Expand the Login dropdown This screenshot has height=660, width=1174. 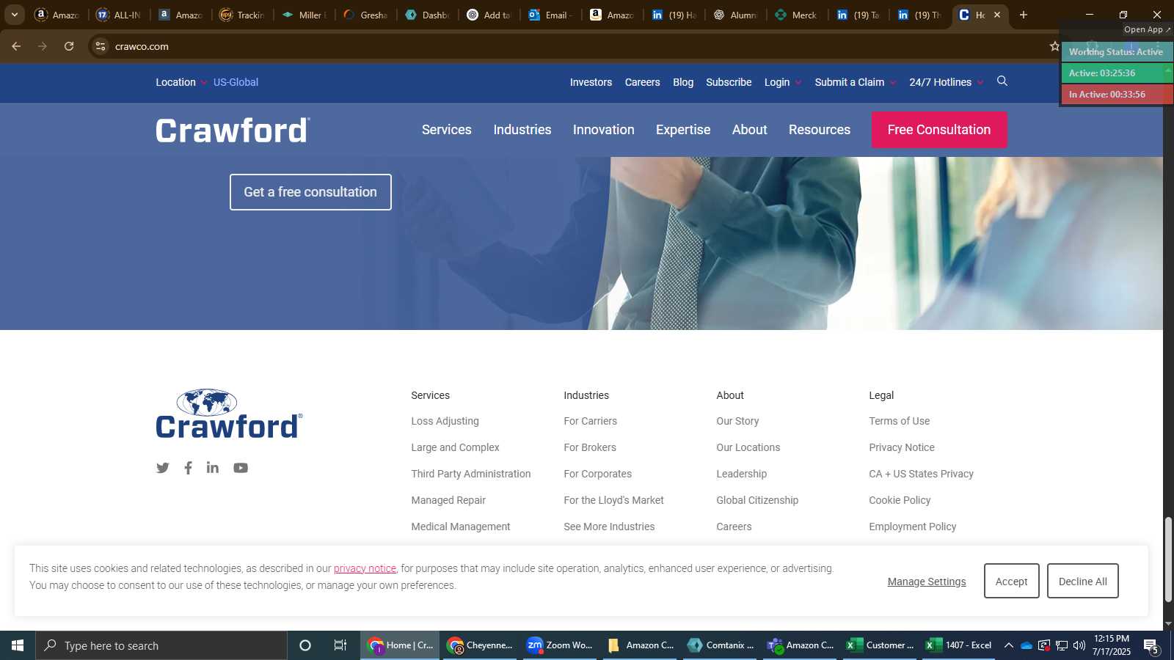(783, 82)
